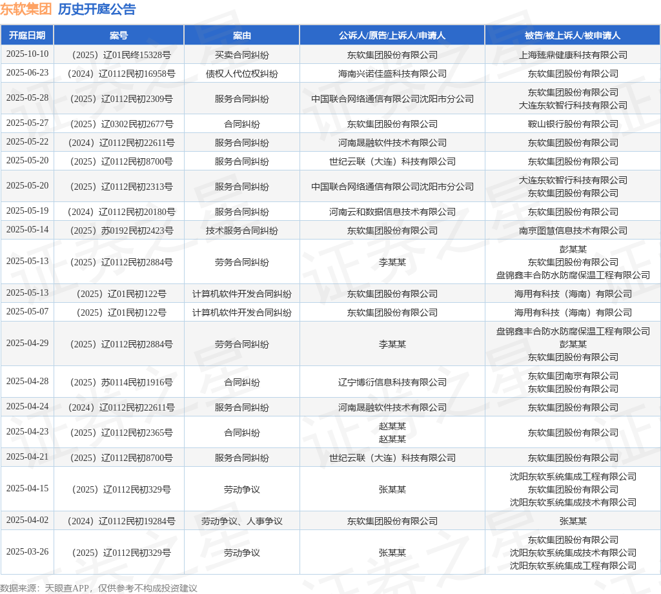The height and width of the screenshot is (594, 661).
Task: Select date cell 2025-04-28
Action: [x=27, y=382]
